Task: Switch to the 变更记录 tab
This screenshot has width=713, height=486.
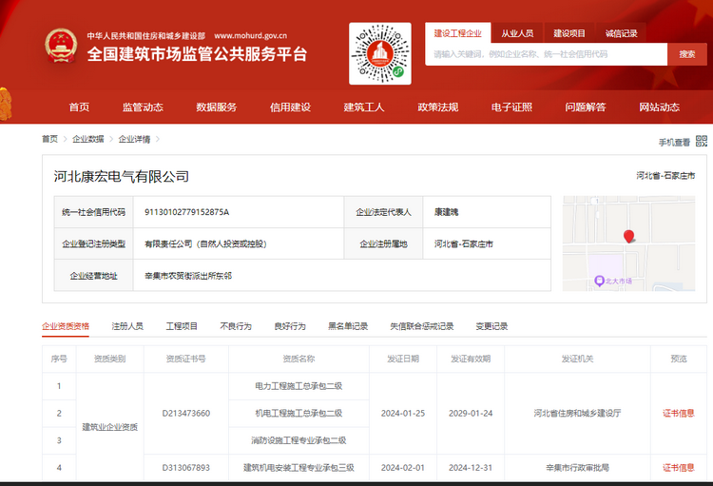Action: pyautogui.click(x=491, y=326)
